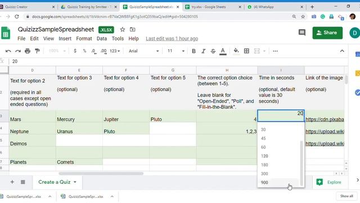Open the View menu
Viewport: 360px width, 203px height.
pos(48,39)
